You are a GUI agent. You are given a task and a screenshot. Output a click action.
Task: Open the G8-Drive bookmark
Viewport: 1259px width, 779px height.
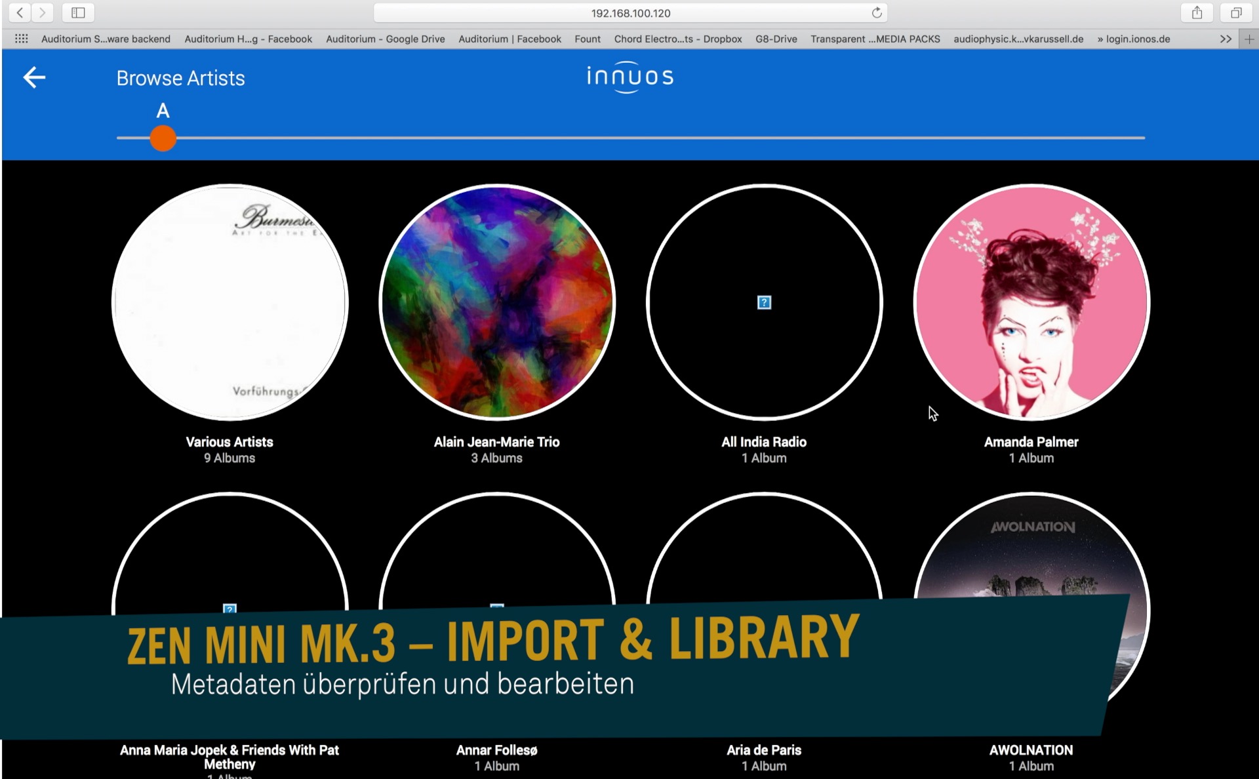[x=776, y=39]
